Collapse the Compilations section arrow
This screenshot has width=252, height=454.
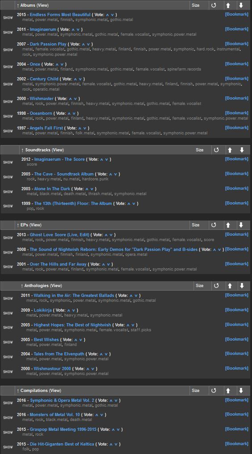[18, 390]
